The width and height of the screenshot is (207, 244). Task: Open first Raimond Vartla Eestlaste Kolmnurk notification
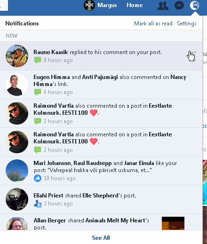click(x=101, y=113)
